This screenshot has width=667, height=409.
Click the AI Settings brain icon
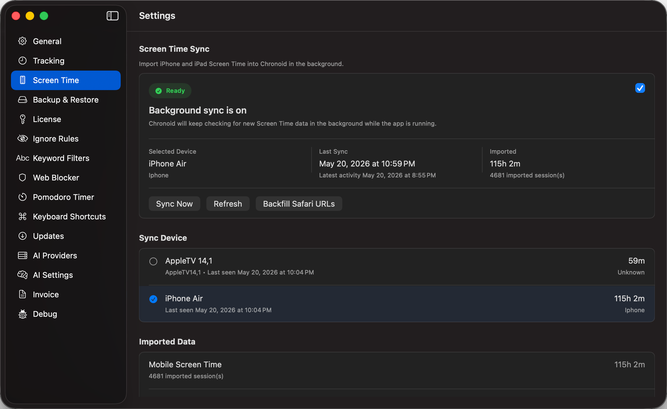23,275
